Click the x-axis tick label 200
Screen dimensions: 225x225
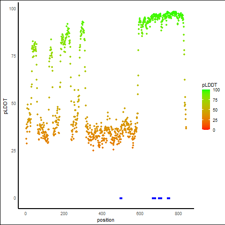tap(64, 214)
